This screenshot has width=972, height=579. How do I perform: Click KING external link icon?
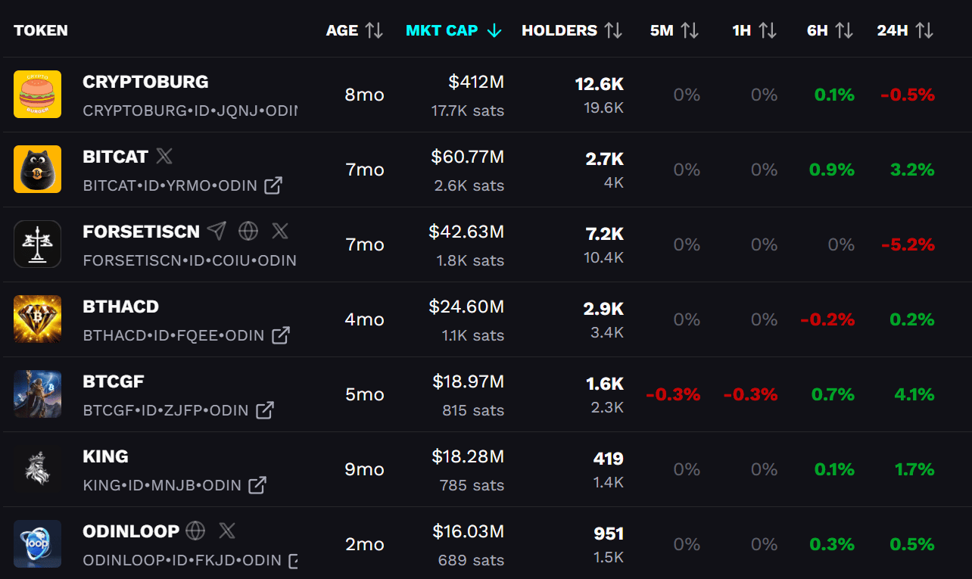click(257, 484)
